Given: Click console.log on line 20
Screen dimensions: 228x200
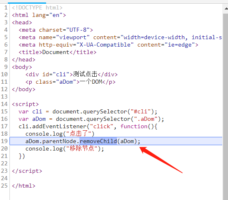Looking at the screenshot, I should pos(44,148).
